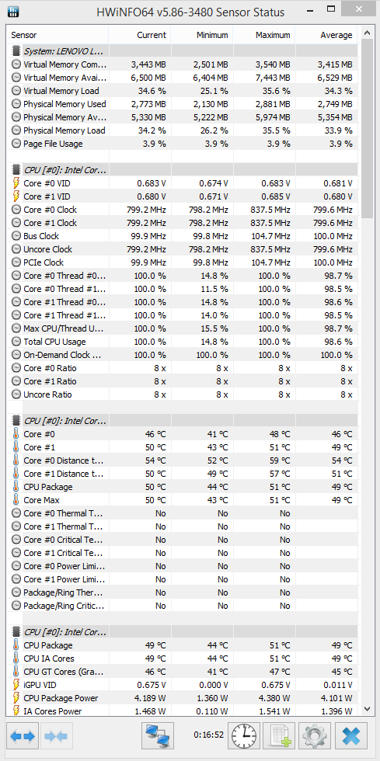Close sensors with the blue X icon
380x761 pixels.
coord(350,736)
